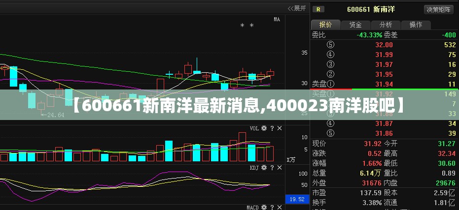Click the 委比 value -43.33%
This screenshot has height=210, width=459.
click(x=369, y=35)
